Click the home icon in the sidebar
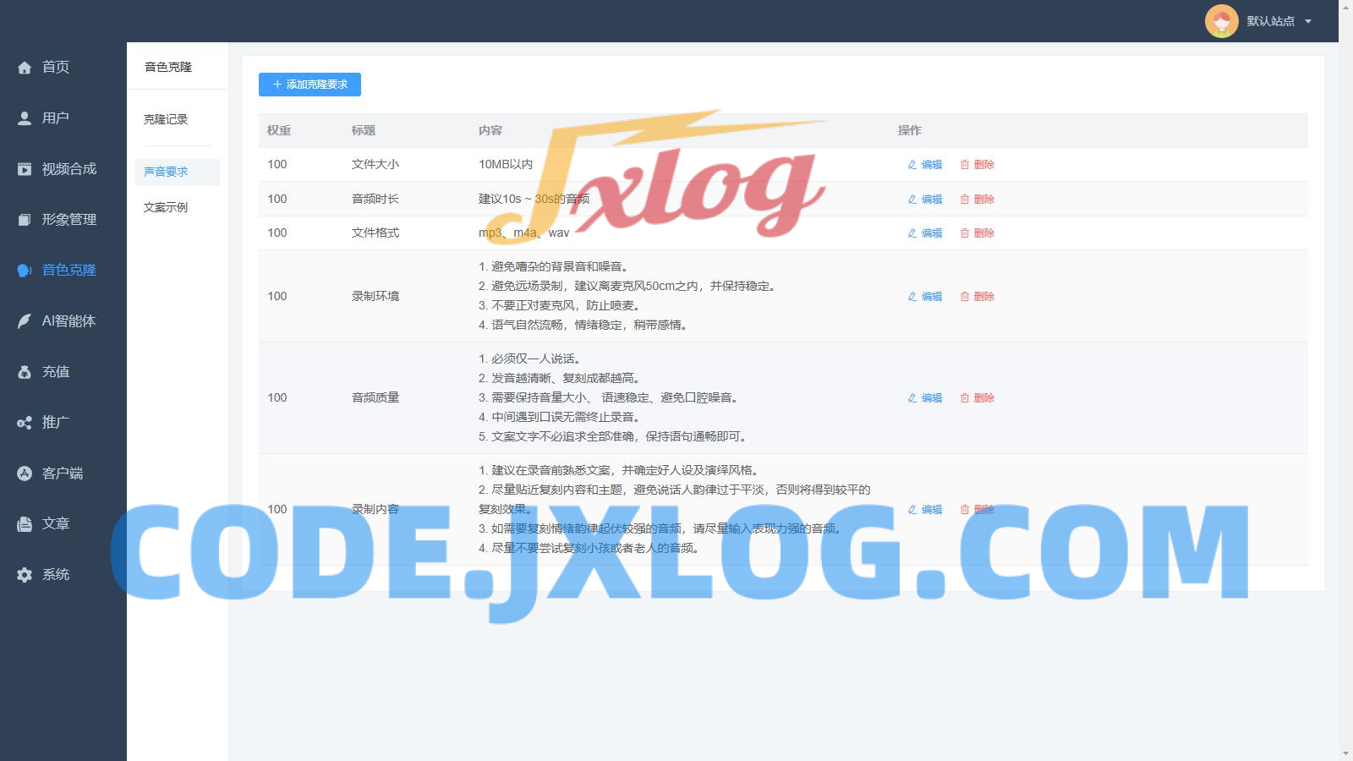The height and width of the screenshot is (761, 1353). click(25, 68)
